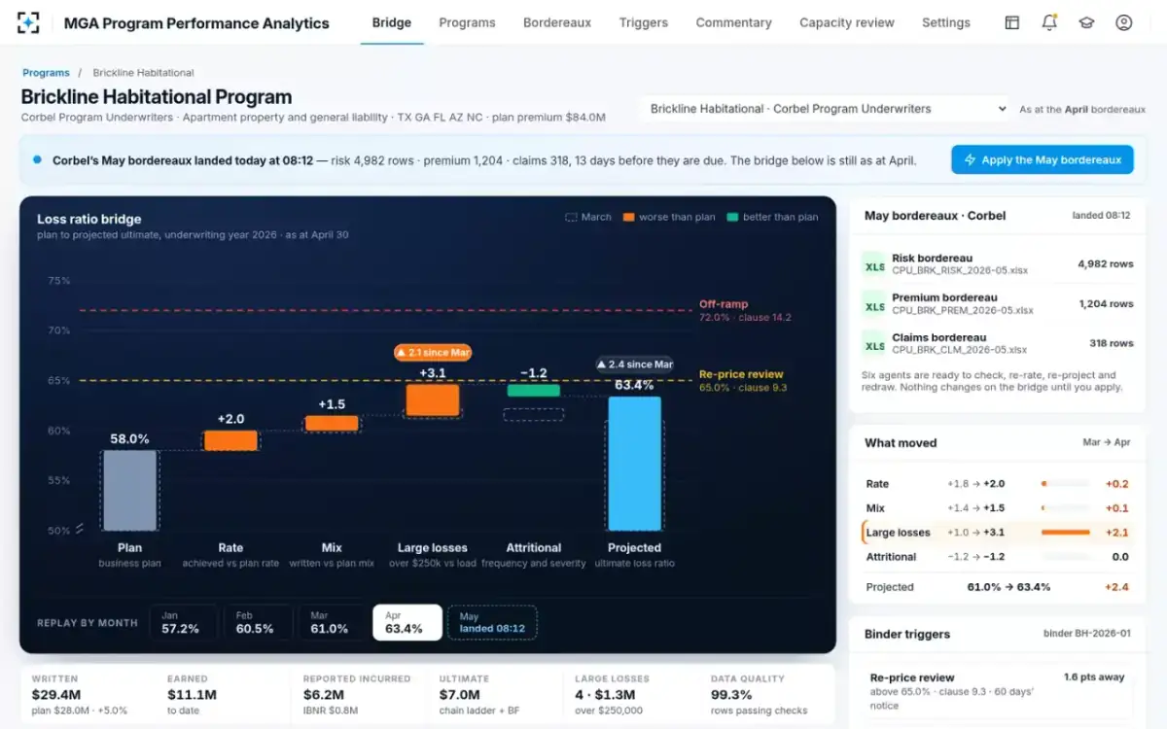
Task: Replay the Mar 61.0% month
Action: [332, 622]
